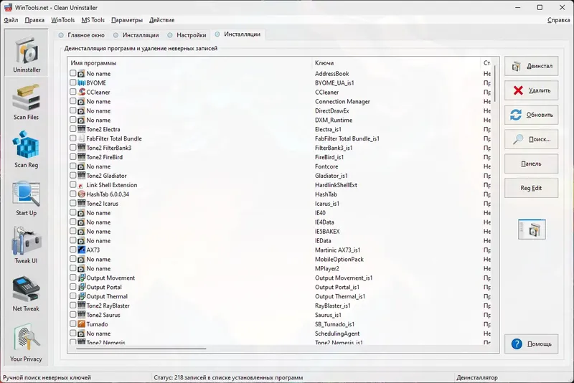The image size is (574, 383).
Task: Click the Поиск... button
Action: pyautogui.click(x=532, y=139)
